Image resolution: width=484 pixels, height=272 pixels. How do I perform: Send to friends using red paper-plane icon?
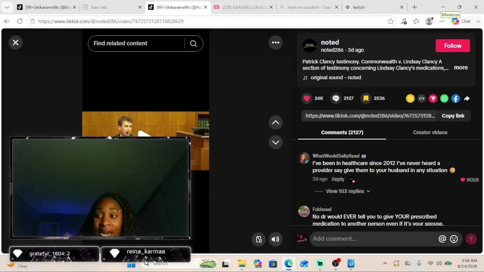click(433, 99)
